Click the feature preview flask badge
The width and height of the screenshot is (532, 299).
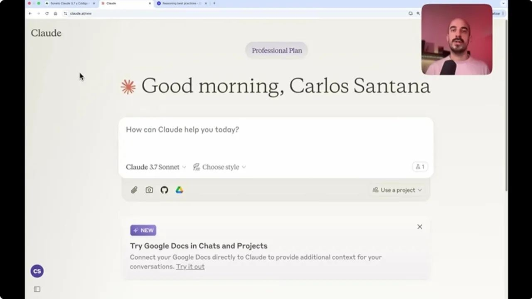click(x=420, y=167)
